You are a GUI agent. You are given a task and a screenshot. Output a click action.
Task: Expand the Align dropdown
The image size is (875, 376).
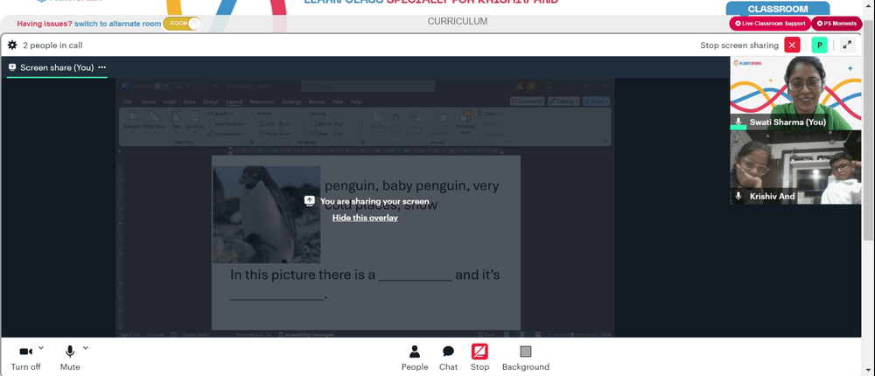[x=489, y=114]
